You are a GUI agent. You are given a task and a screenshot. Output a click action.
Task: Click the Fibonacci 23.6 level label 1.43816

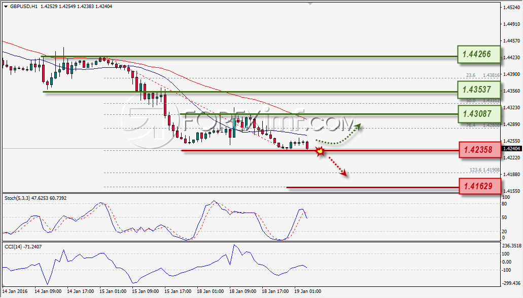[x=491, y=75]
